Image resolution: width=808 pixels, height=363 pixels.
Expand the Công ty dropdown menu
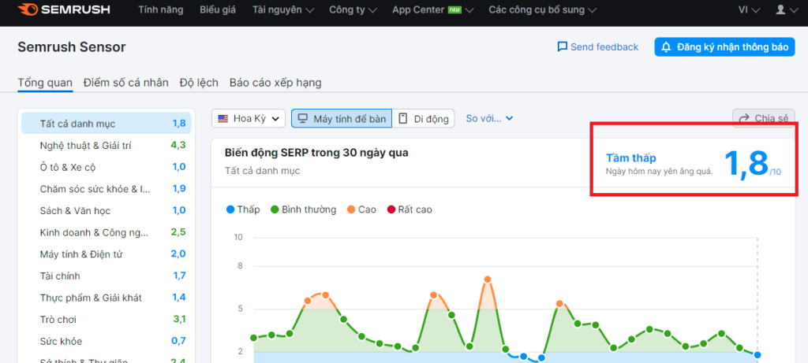[353, 9]
